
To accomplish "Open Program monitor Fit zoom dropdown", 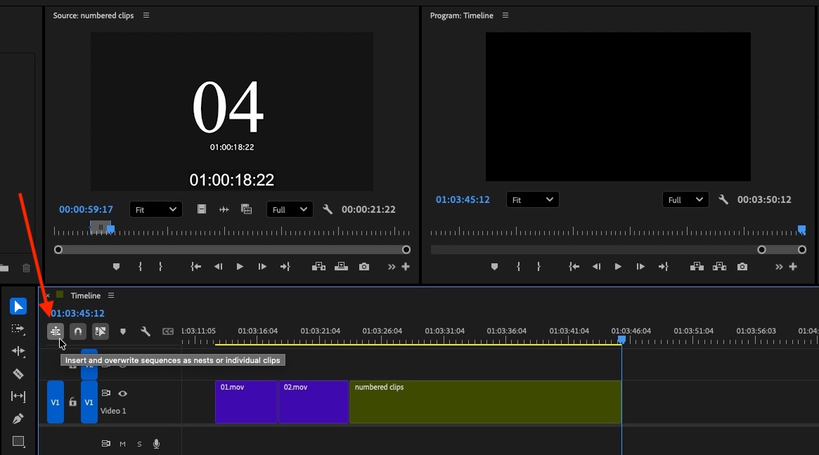I will (533, 199).
